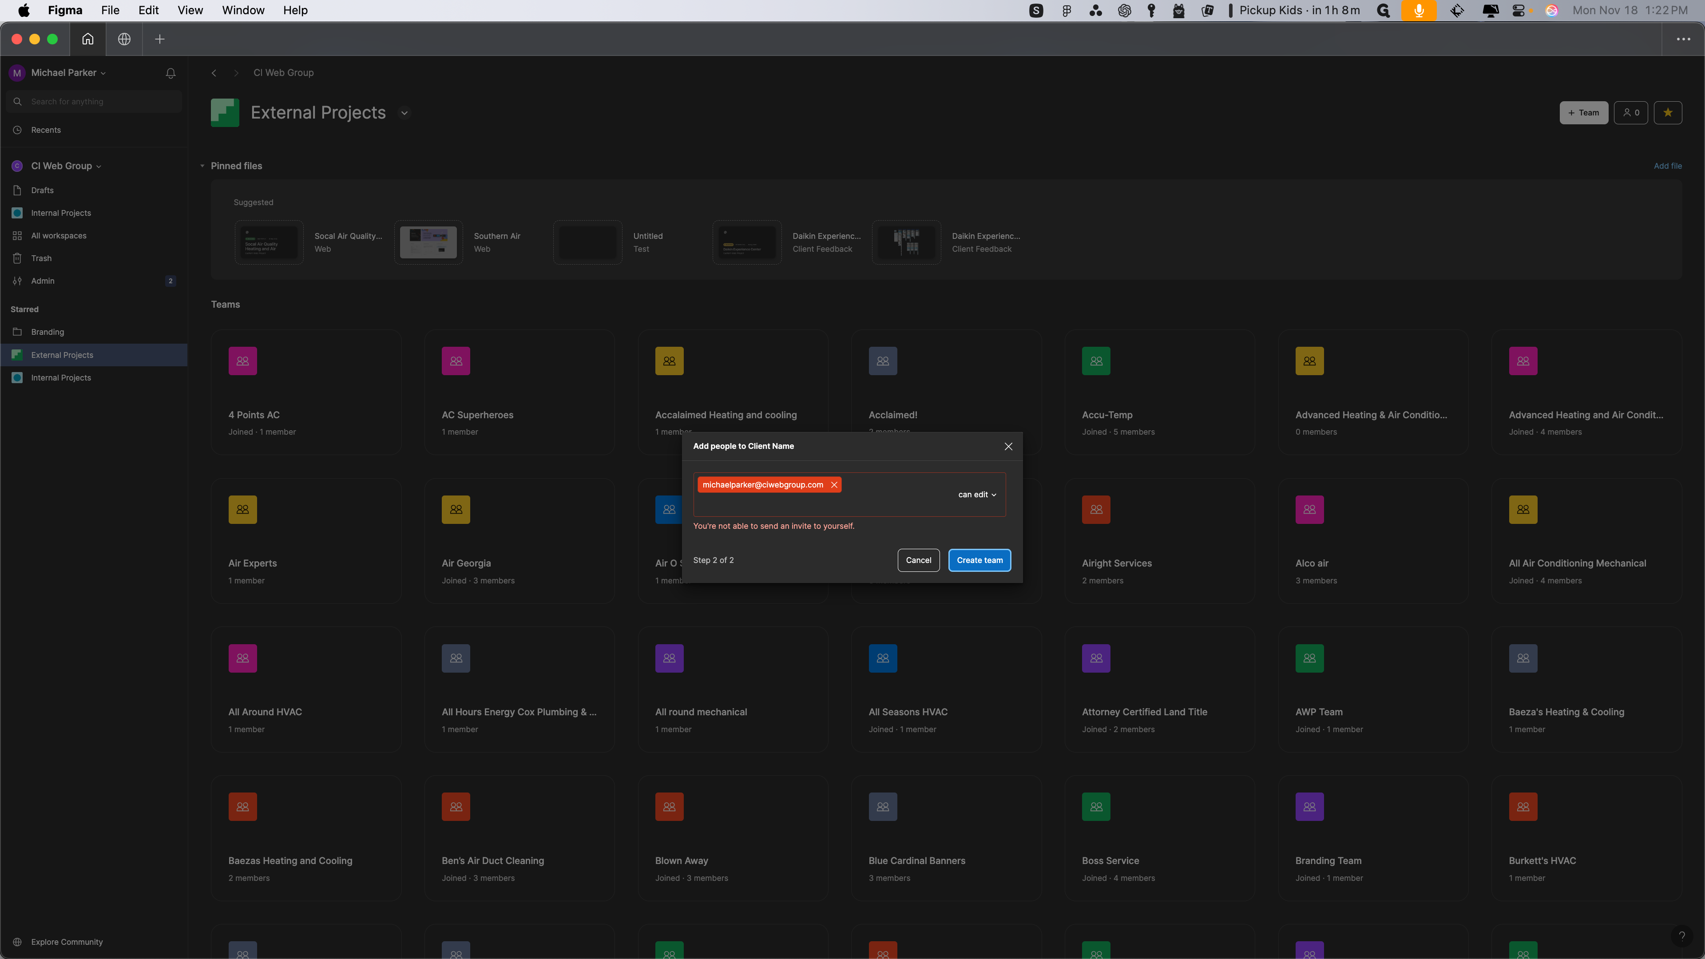The height and width of the screenshot is (959, 1705).
Task: Click the Search for anything field
Action: click(94, 101)
